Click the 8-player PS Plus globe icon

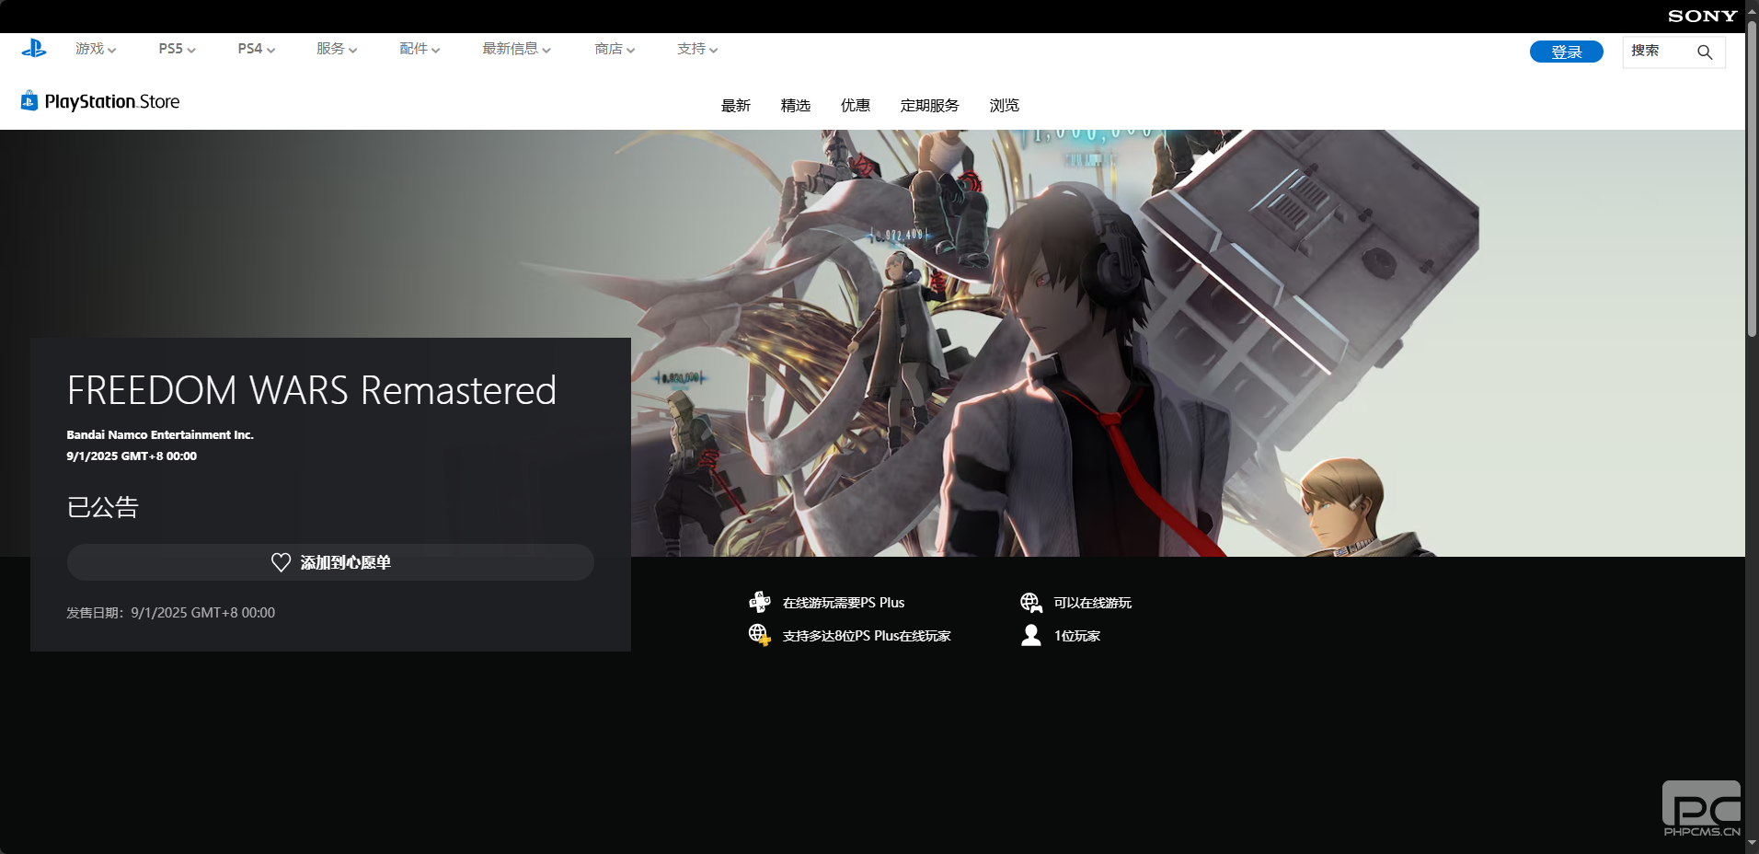(759, 635)
